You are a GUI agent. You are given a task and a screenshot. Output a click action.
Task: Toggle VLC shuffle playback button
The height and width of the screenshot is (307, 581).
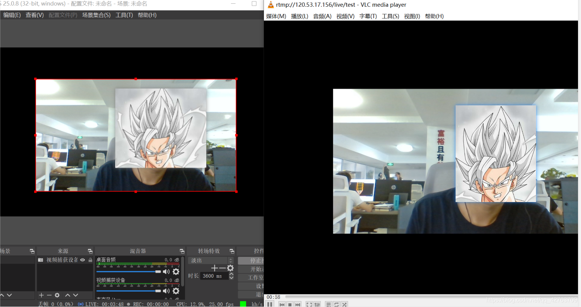(x=344, y=304)
